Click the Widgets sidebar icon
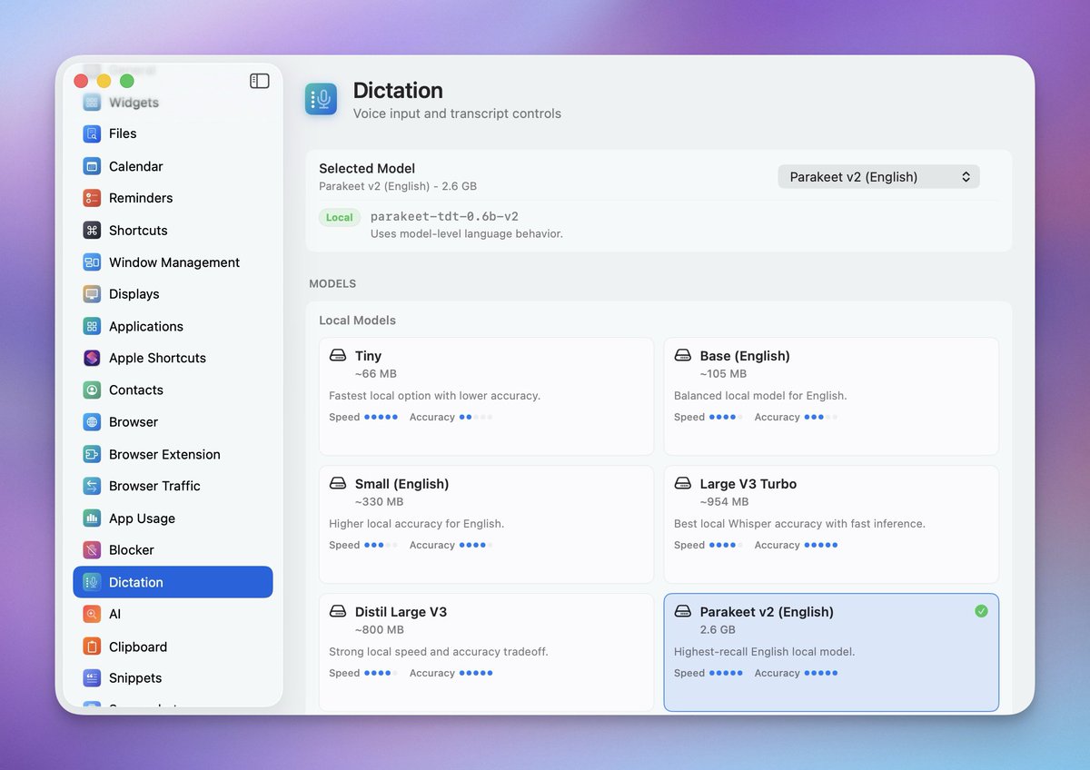 (x=92, y=103)
